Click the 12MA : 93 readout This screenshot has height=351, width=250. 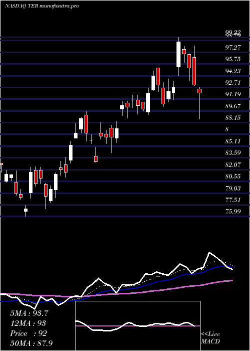pyautogui.click(x=28, y=323)
